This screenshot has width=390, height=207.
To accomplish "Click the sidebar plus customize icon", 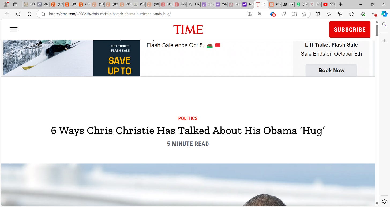I will click(384, 41).
